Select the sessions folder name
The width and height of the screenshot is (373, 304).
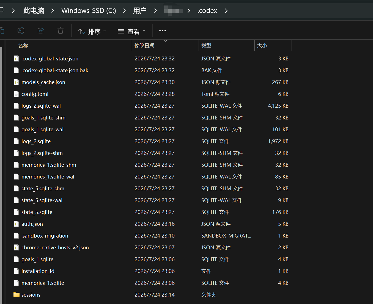(x=31, y=295)
